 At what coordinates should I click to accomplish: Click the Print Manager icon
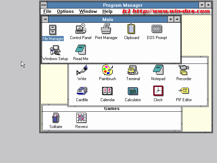106,30
